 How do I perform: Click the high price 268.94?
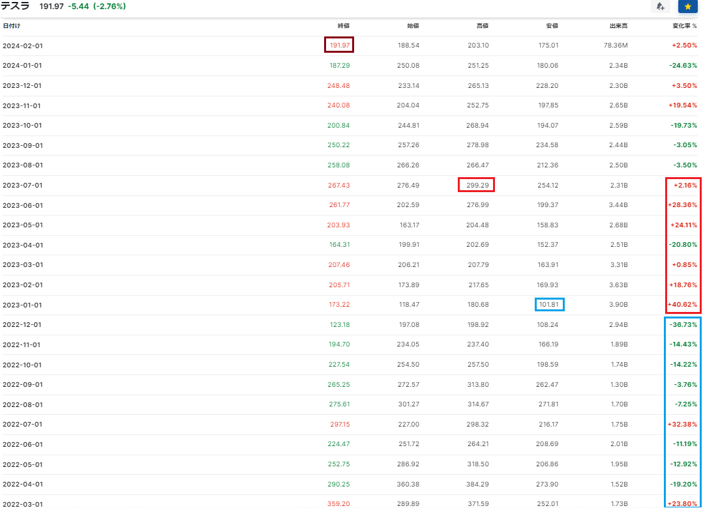click(x=477, y=125)
